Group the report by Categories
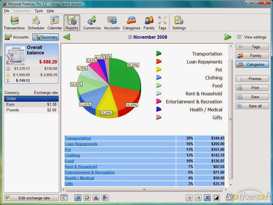Viewport: 273px width, 205px height. pyautogui.click(x=252, y=64)
